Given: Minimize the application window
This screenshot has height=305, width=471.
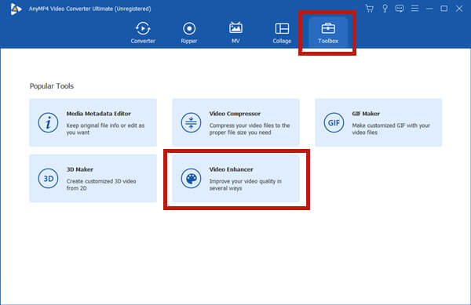Looking at the screenshot, I should [429, 9].
